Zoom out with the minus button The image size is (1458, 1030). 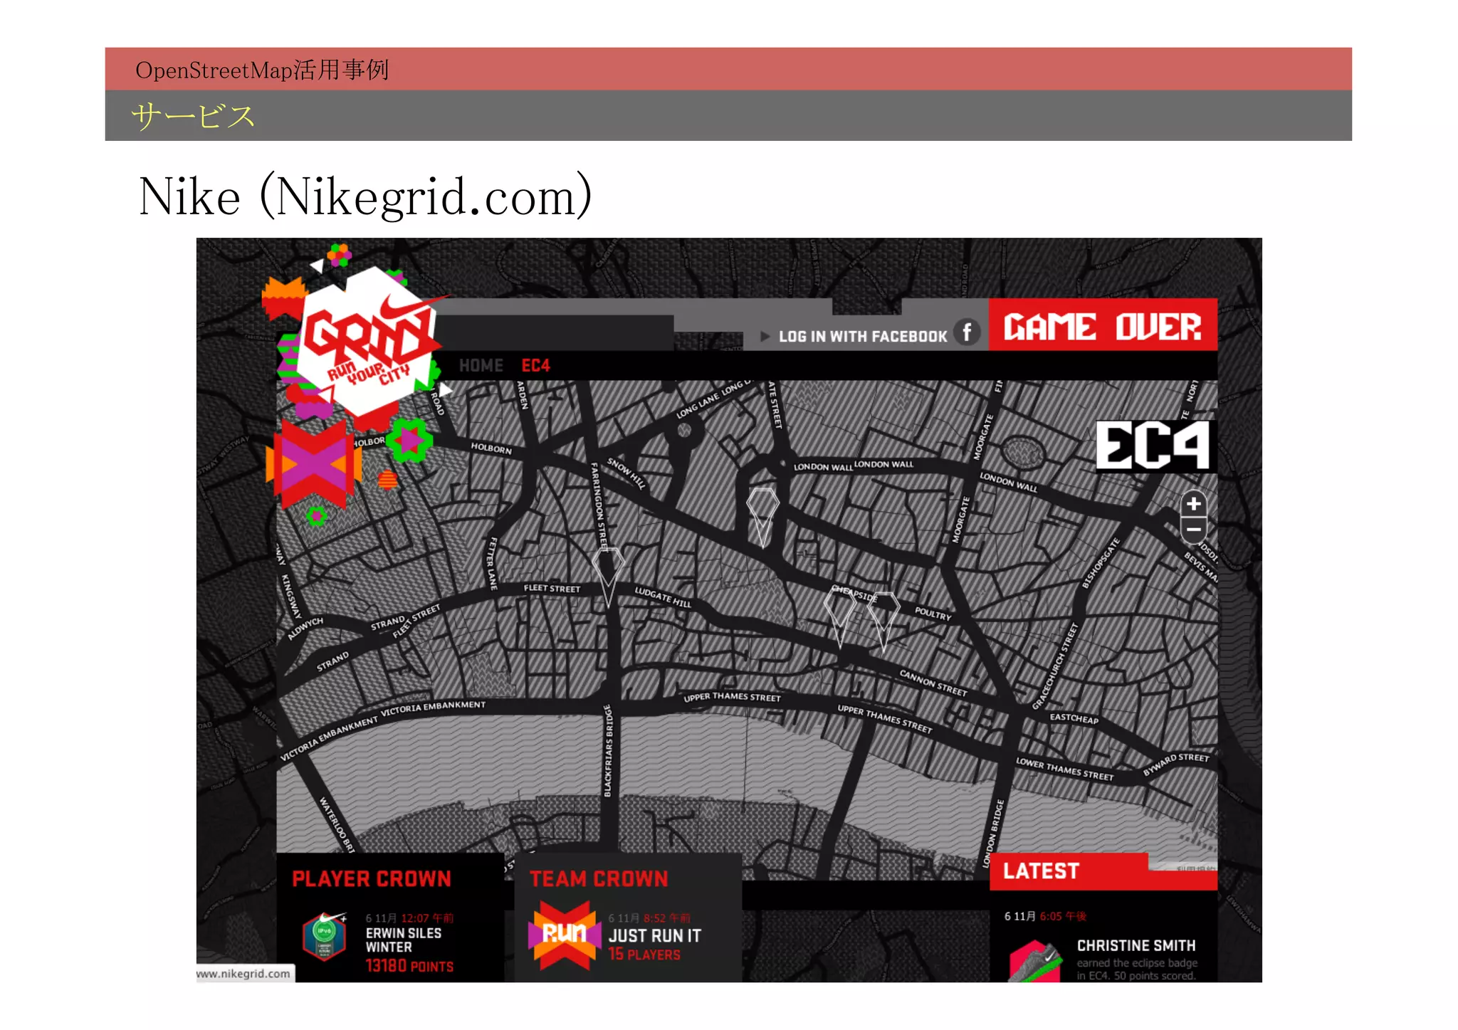point(1194,530)
